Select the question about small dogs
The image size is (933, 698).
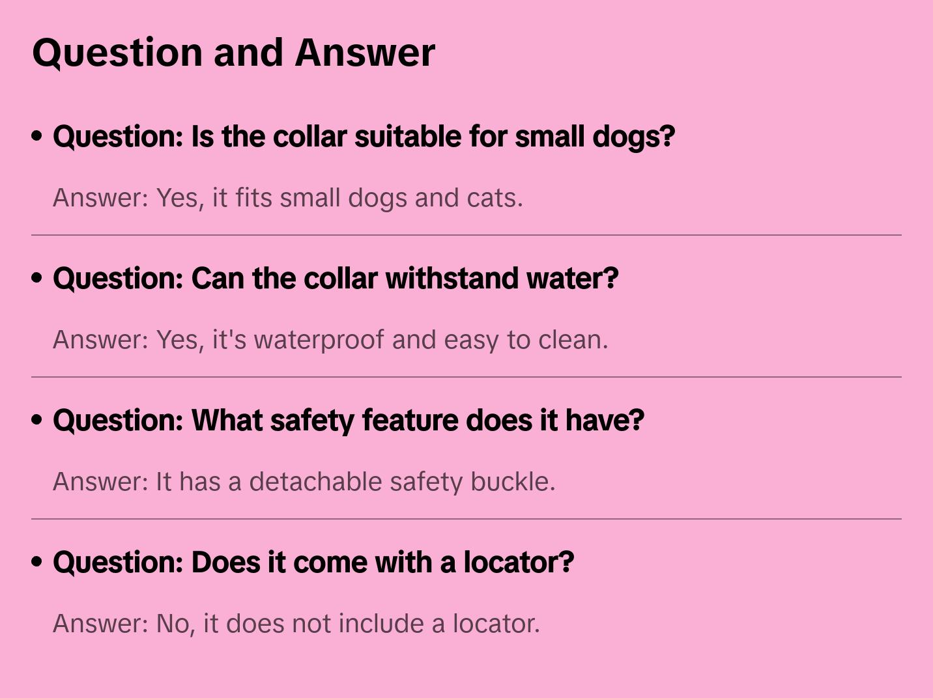tap(364, 137)
